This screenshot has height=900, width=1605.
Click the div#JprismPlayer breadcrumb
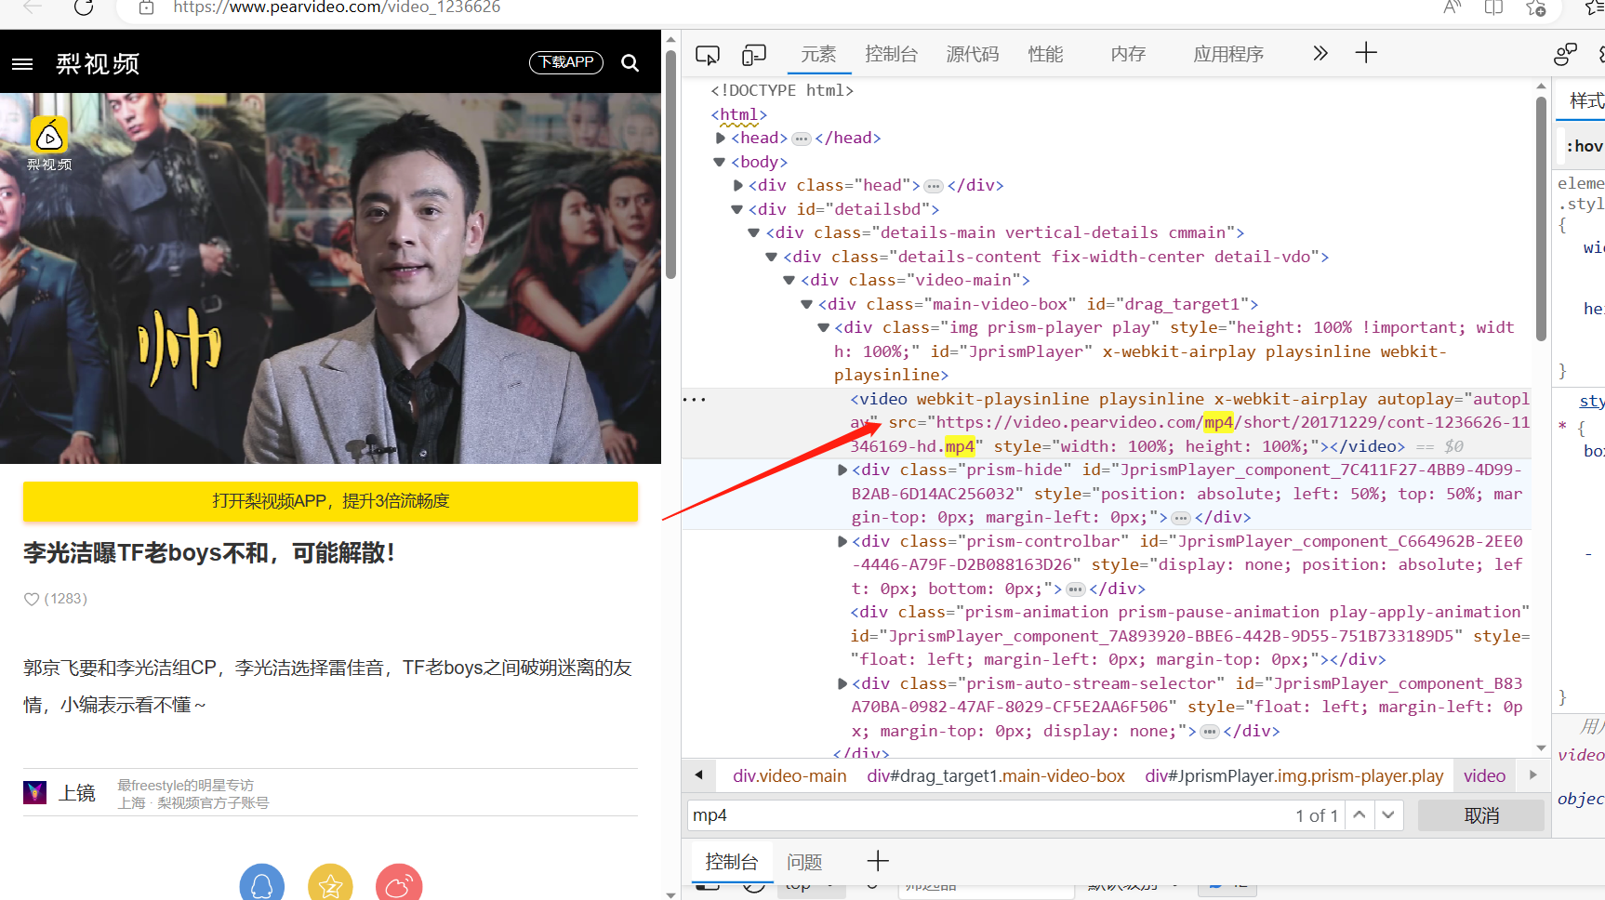pyautogui.click(x=1294, y=776)
